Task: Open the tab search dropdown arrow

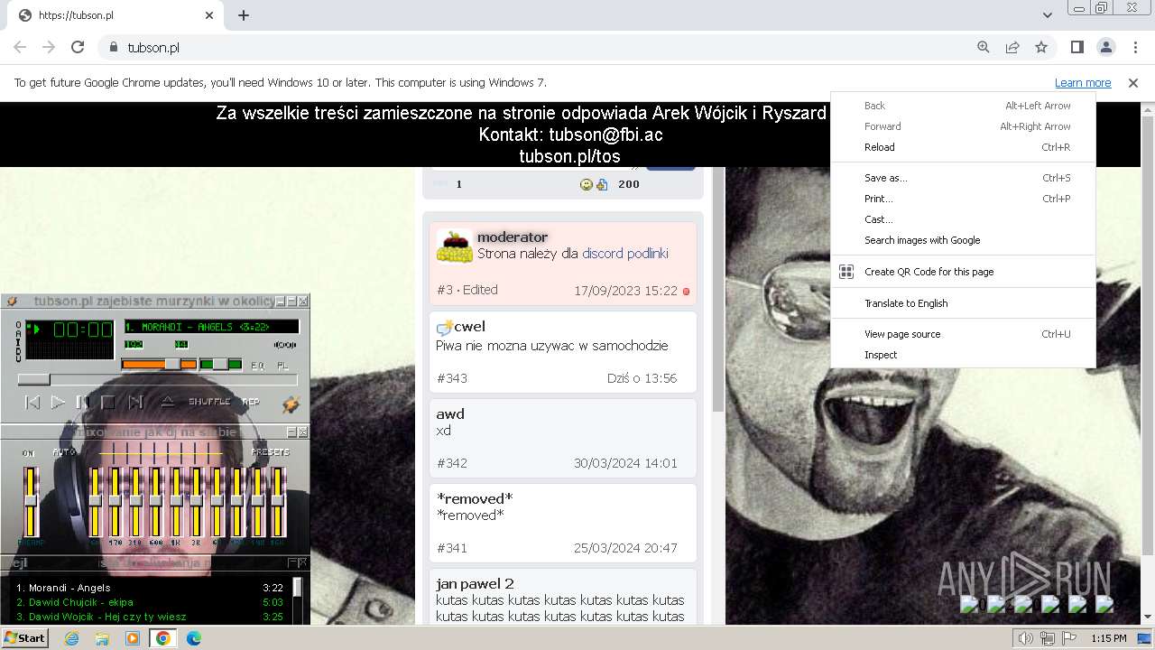Action: pyautogui.click(x=1048, y=15)
